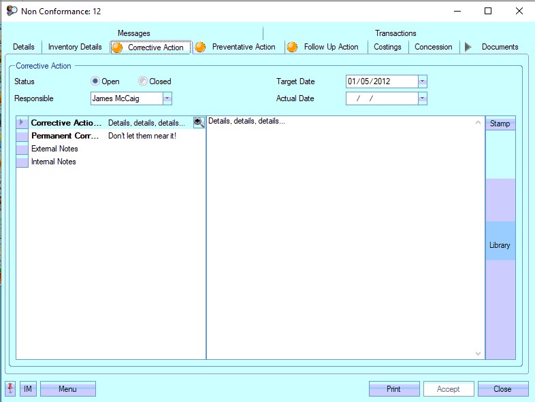
Task: Open the Target Date calendar dropdown
Action: (x=422, y=81)
